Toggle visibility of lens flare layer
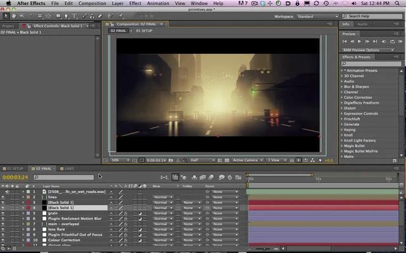Viewport: 406px width, 253px height. point(3,229)
